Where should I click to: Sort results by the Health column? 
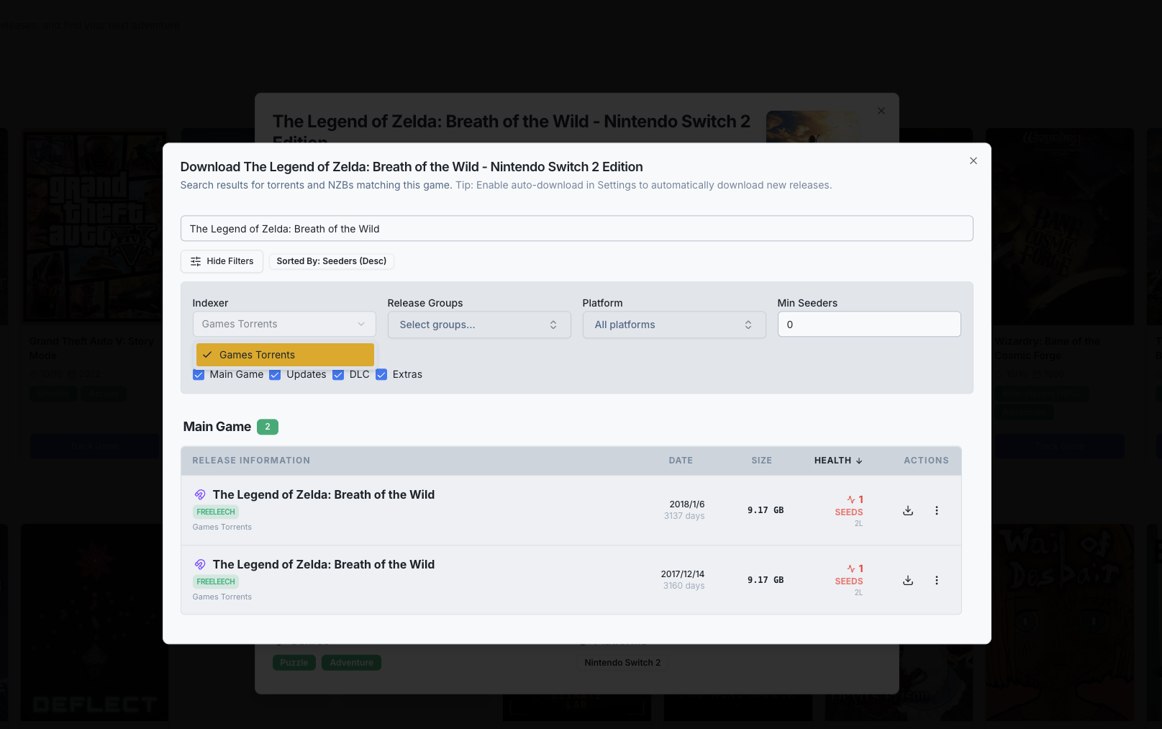[838, 461]
